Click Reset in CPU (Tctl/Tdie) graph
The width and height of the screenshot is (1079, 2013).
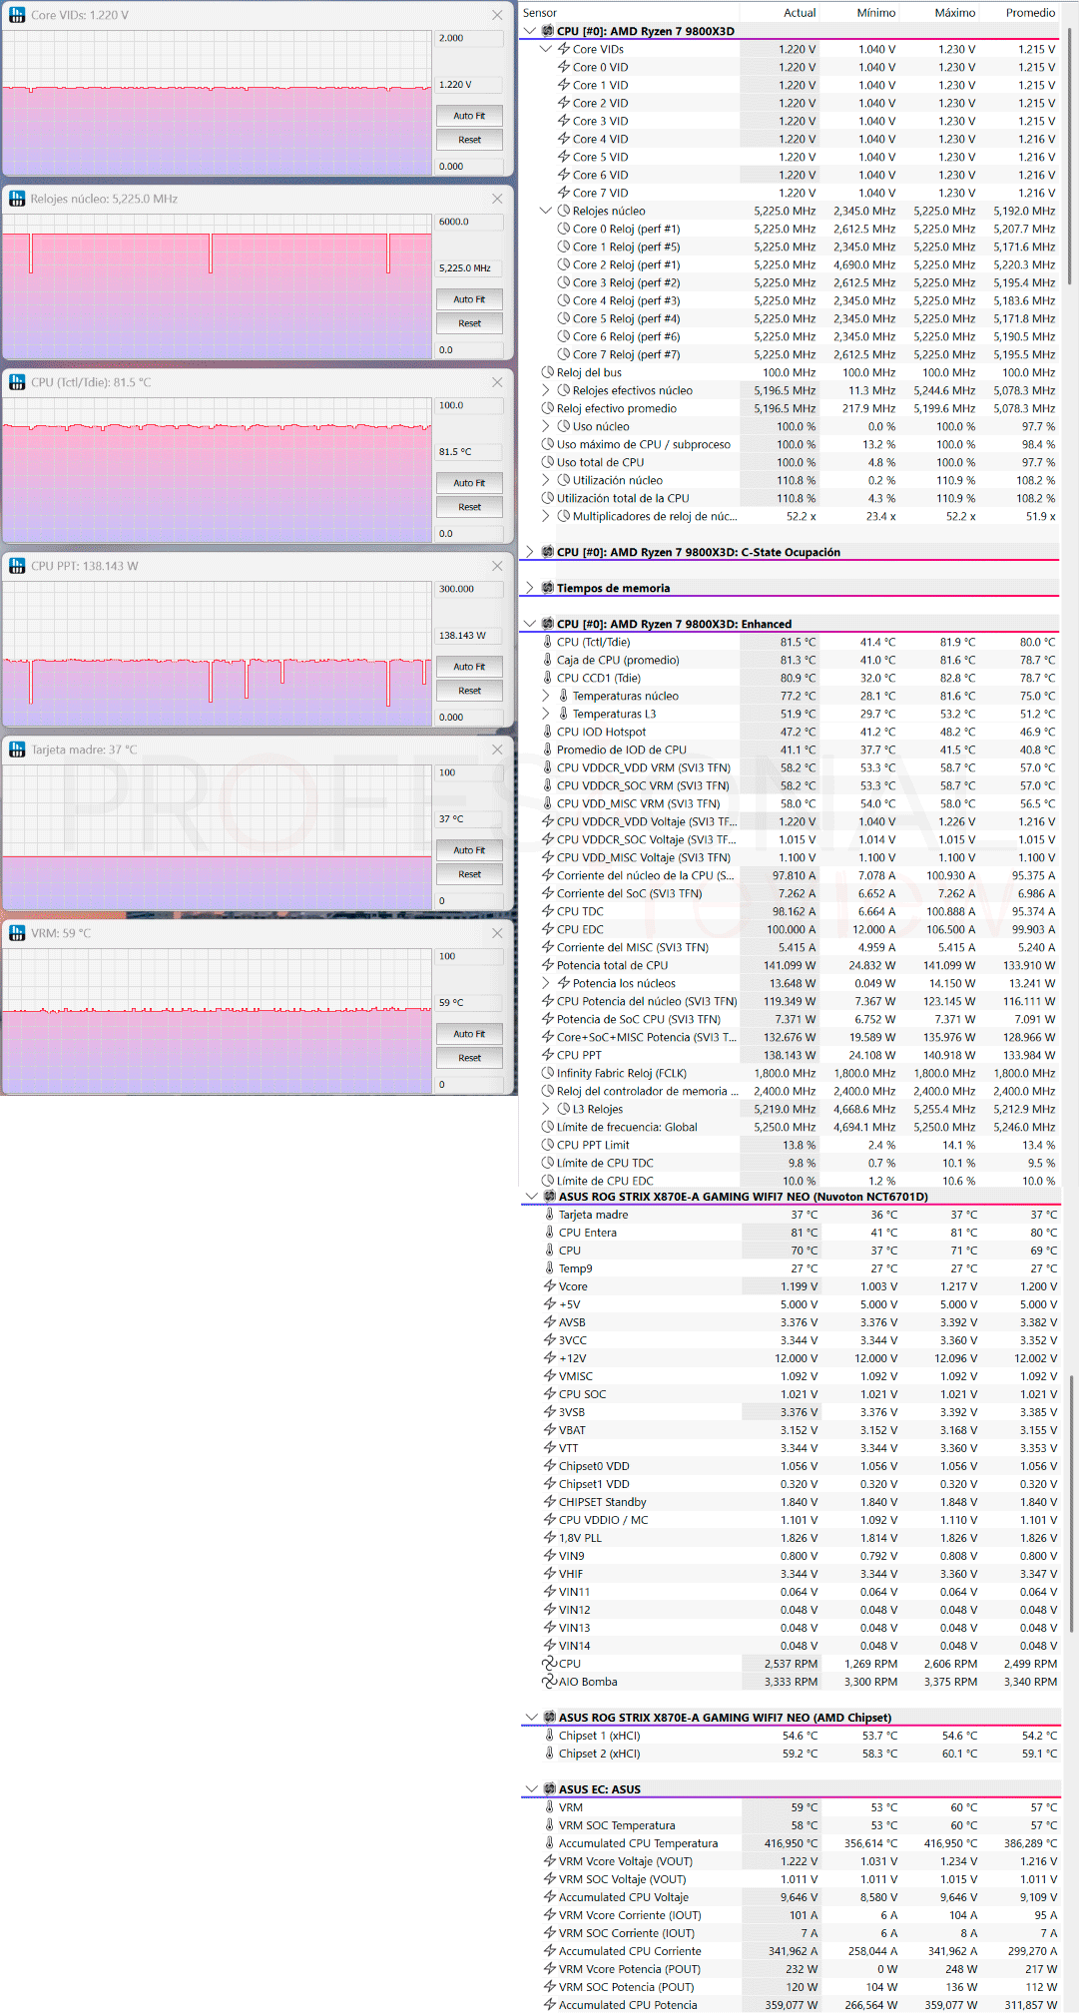pos(469,507)
